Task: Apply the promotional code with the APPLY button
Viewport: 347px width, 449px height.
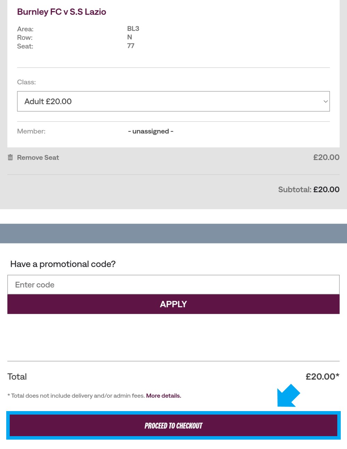Action: click(x=173, y=304)
